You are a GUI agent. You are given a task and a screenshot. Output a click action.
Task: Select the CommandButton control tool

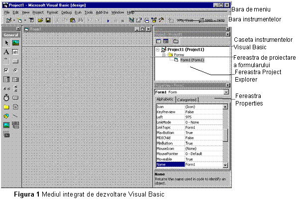click(x=15, y=61)
